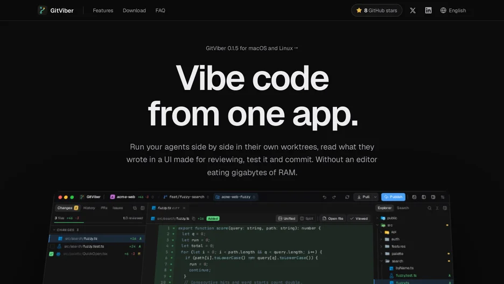504x284 pixels.
Task: Expand the features folder
Action: coord(394,246)
